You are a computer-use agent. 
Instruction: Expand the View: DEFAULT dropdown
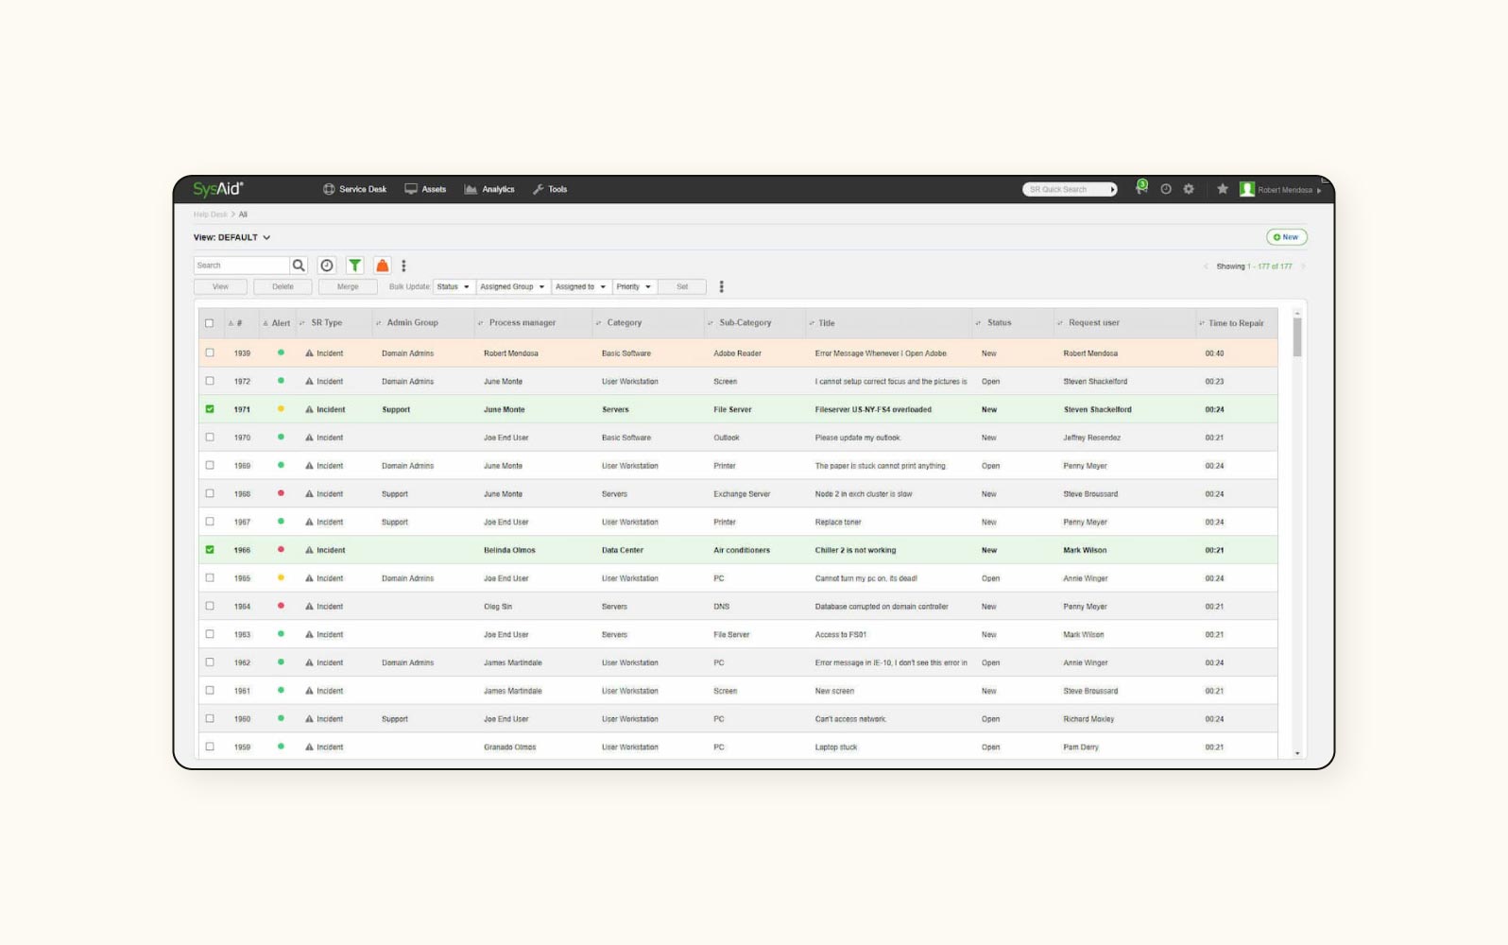click(232, 237)
